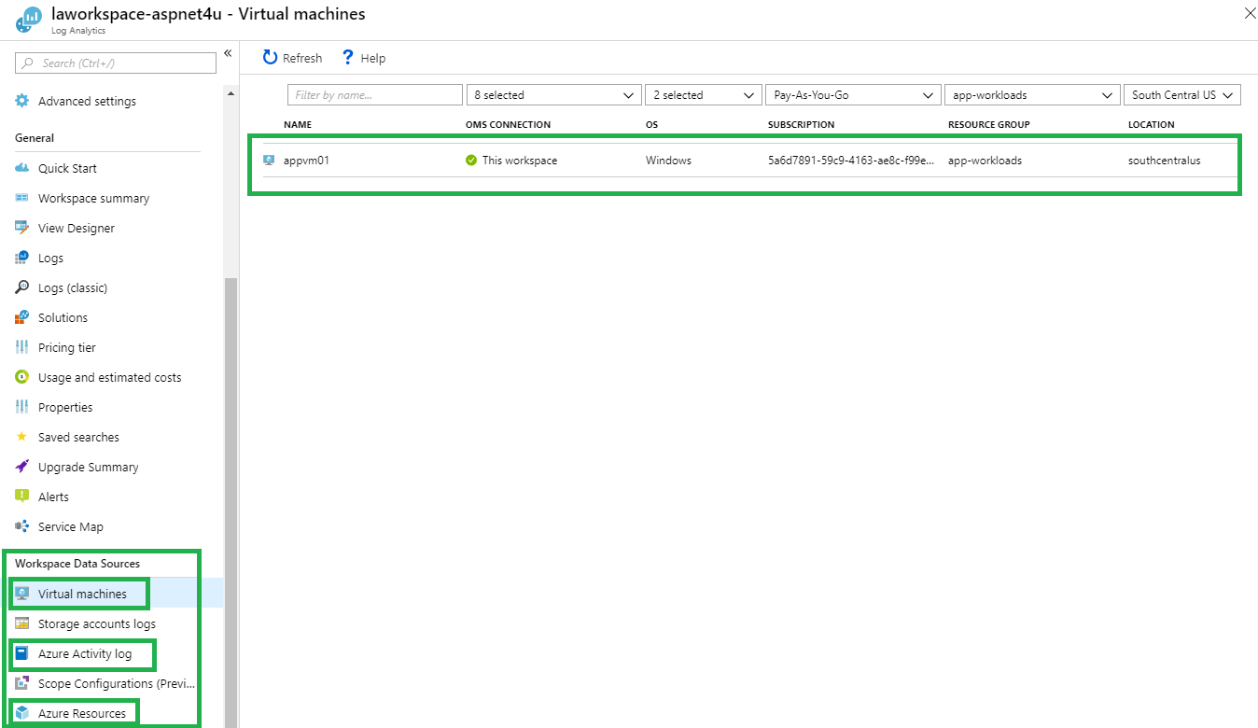Click the Workspace summary icon
Image resolution: width=1258 pixels, height=728 pixels.
coord(22,198)
